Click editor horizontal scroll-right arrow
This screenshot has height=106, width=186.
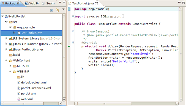177,104
